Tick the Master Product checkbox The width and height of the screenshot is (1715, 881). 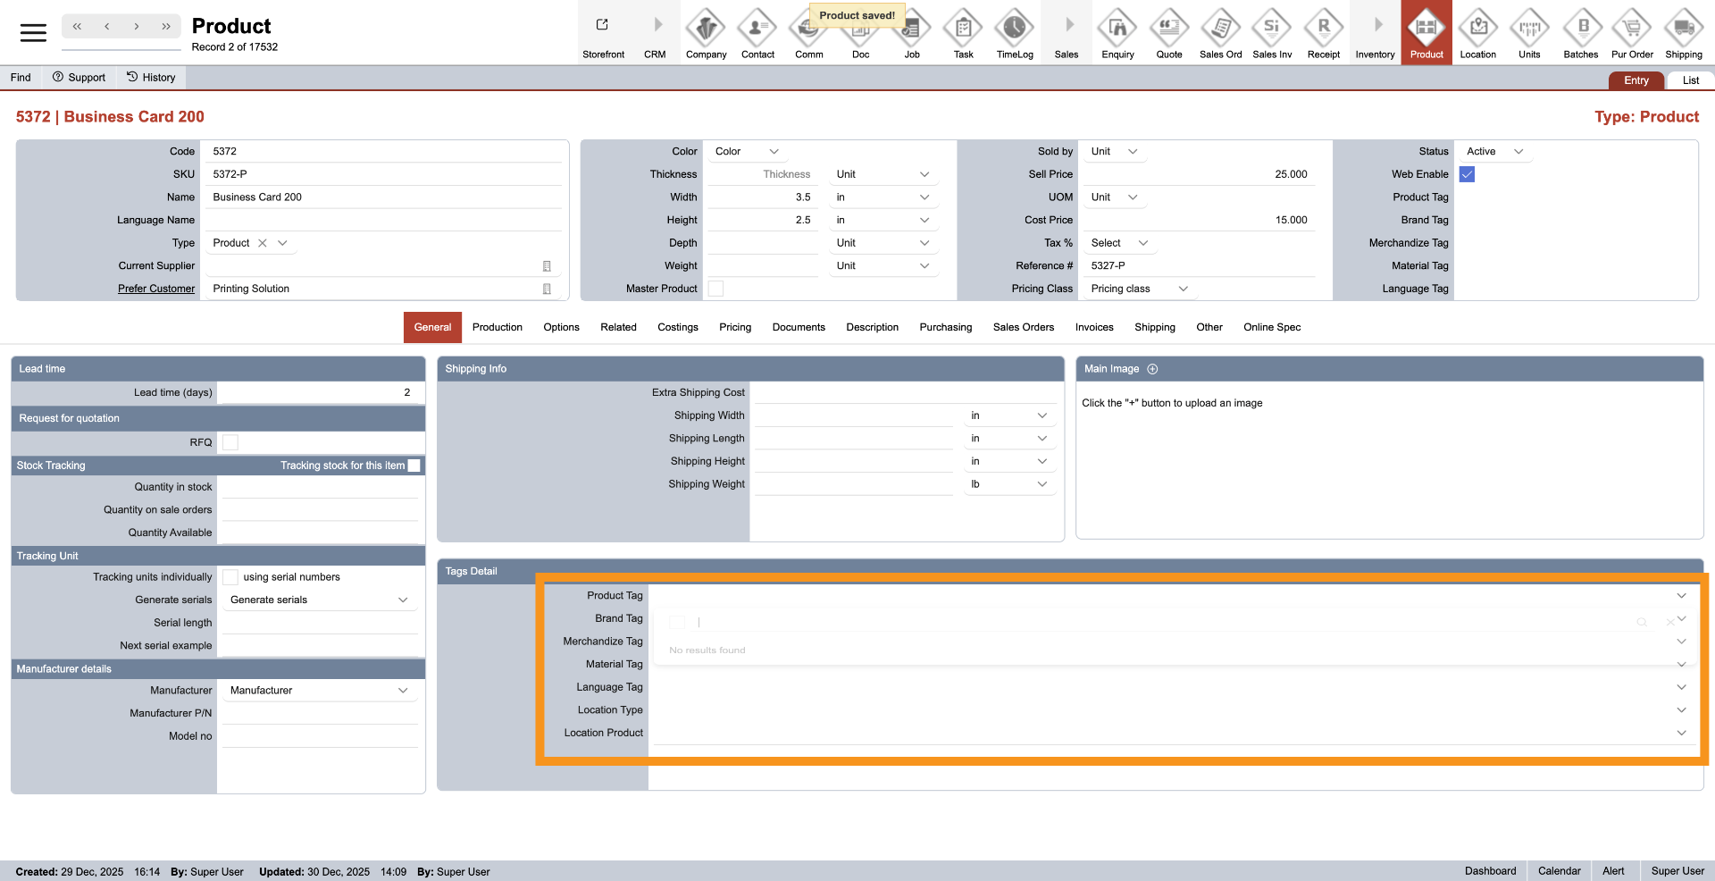pyautogui.click(x=715, y=289)
